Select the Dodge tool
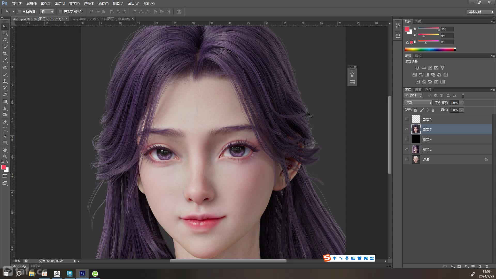 [x=5, y=115]
